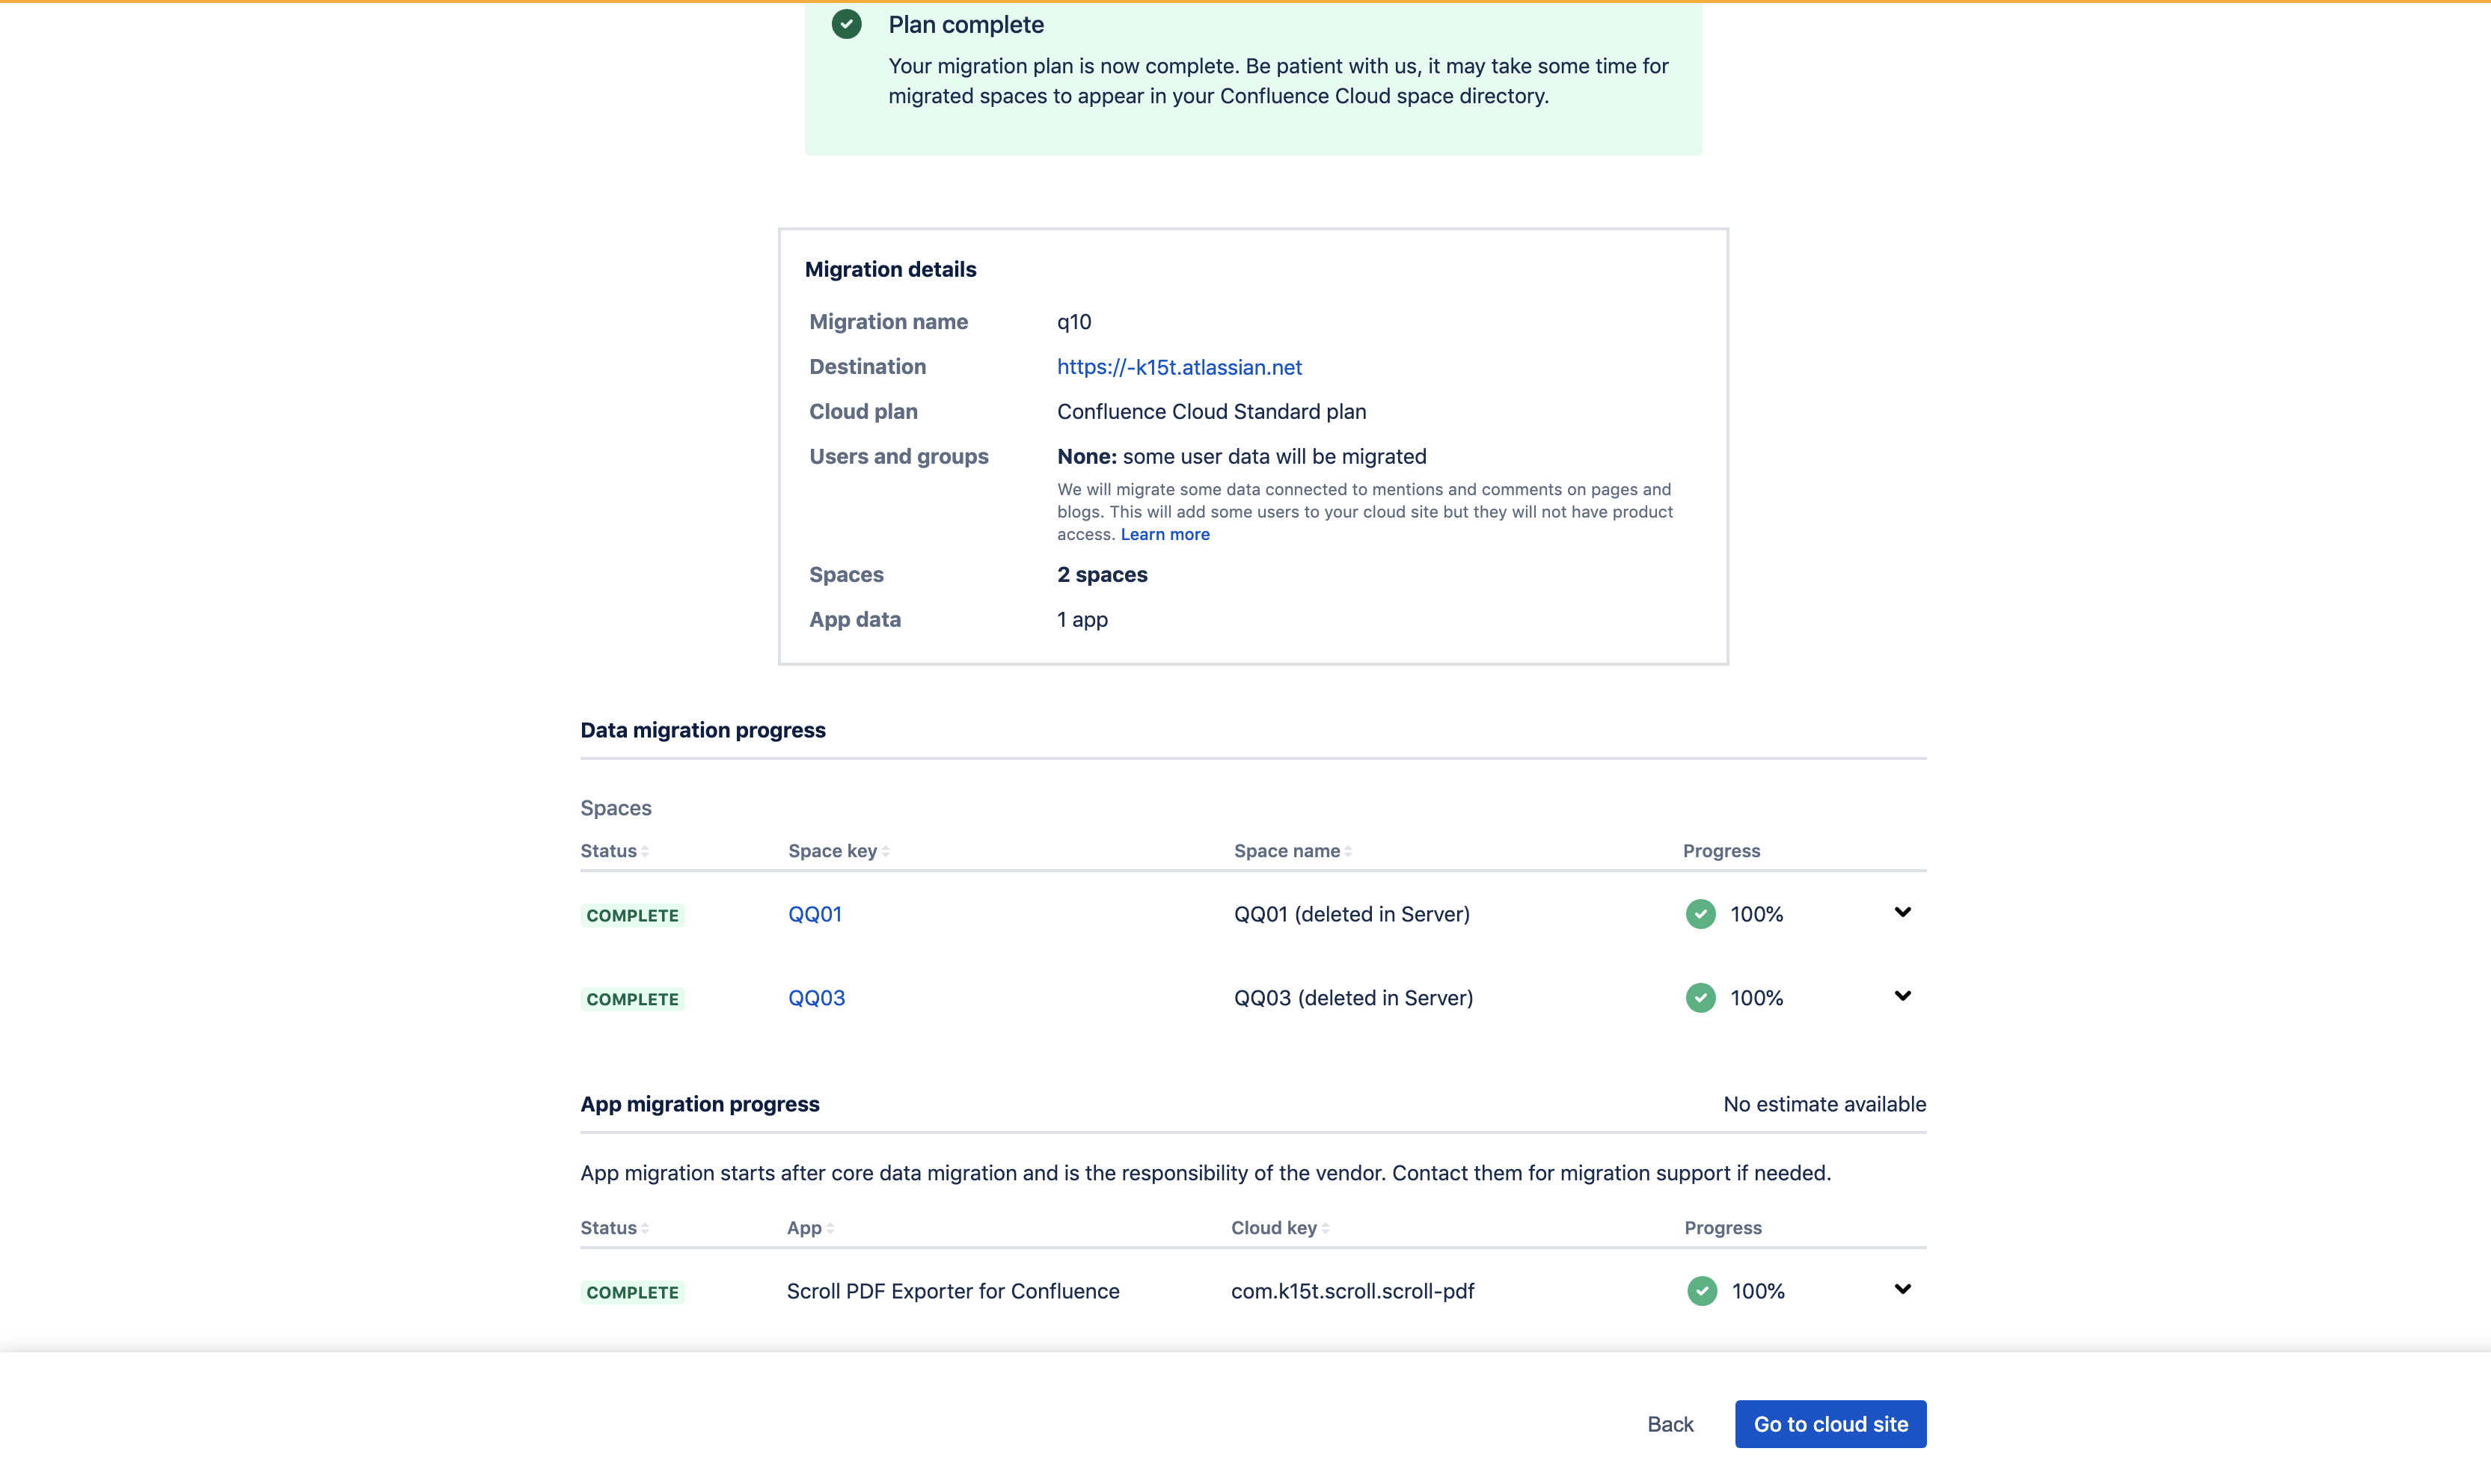The height and width of the screenshot is (1484, 2491).
Task: Expand QQ01 space row details
Action: (1902, 912)
